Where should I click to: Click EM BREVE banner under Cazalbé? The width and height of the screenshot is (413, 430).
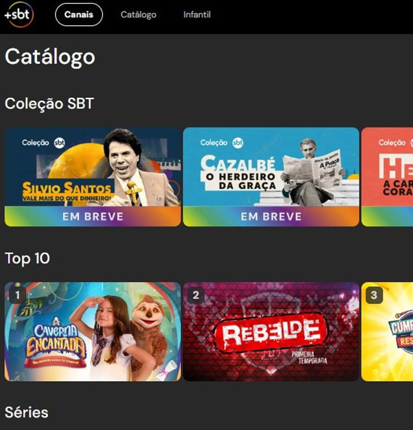(x=271, y=216)
